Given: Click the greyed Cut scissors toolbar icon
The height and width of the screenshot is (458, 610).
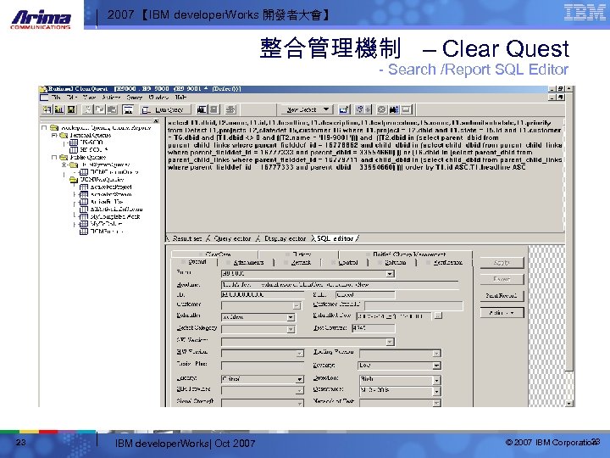Looking at the screenshot, I should [x=88, y=109].
